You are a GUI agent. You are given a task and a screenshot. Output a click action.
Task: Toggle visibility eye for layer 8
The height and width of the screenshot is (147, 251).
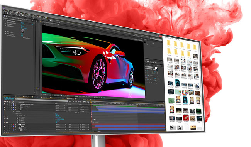(5, 130)
